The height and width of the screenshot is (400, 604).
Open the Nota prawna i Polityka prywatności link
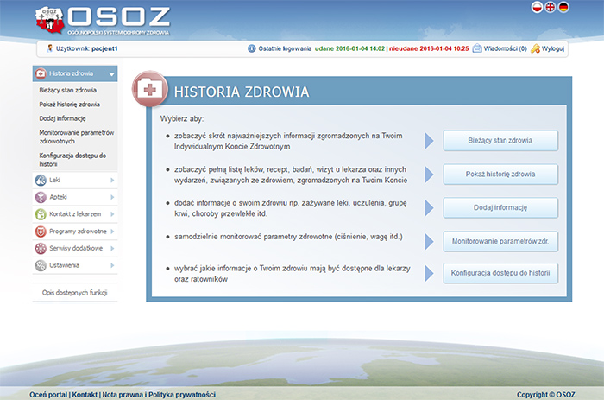pos(159,394)
